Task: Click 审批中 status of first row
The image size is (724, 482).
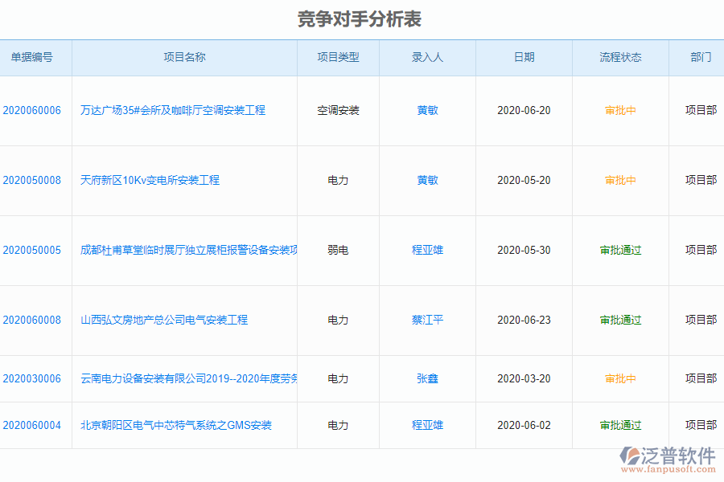Action: tap(620, 110)
